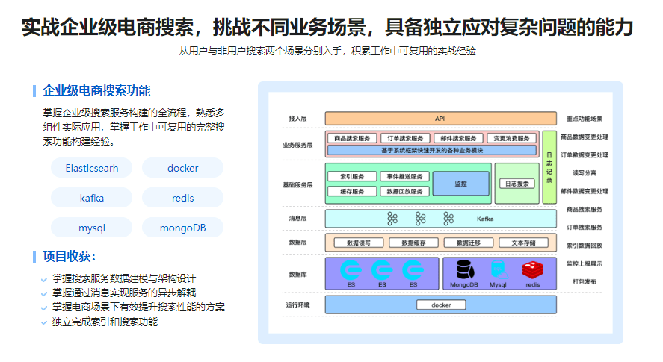Click 商品搜索服务 in the right-side feature list
Viewport: 663px width, 362px height.
point(585,210)
